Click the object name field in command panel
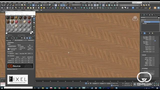The image size is (160, 90). point(149,17)
